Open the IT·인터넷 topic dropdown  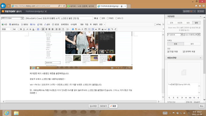(x=175, y=35)
